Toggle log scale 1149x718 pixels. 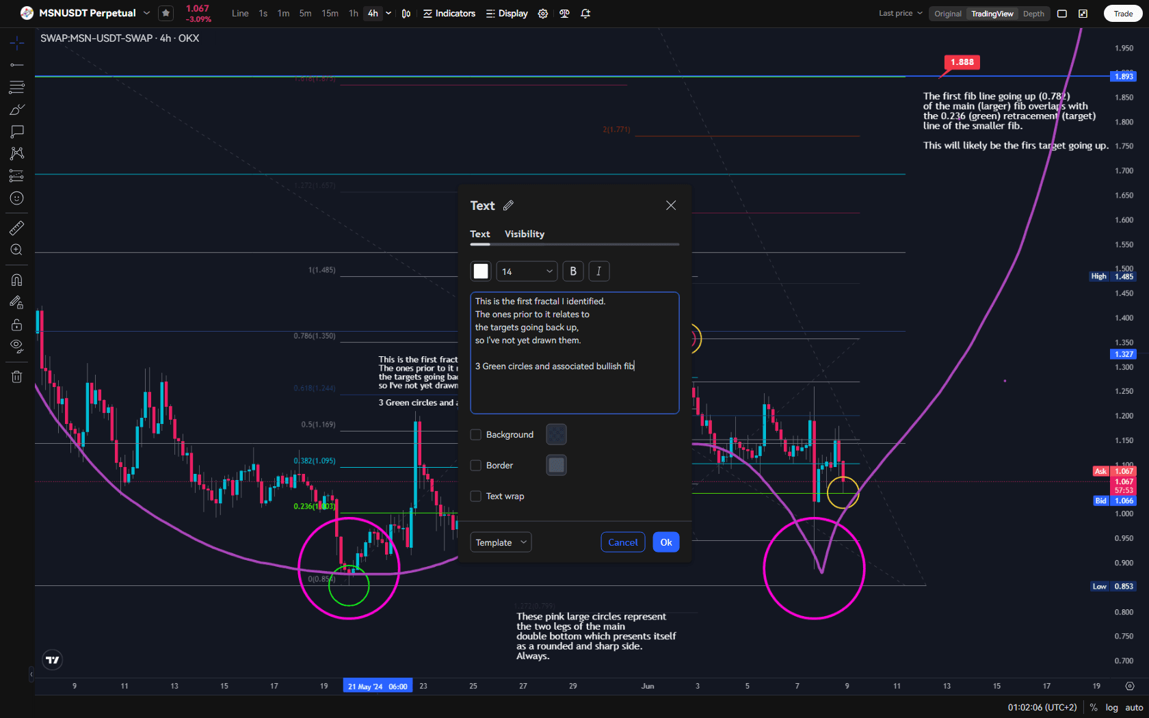(1112, 708)
